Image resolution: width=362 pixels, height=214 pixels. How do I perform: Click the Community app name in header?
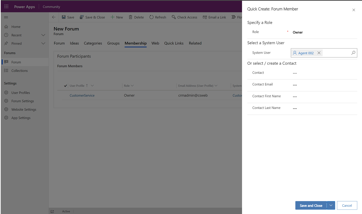(51, 7)
